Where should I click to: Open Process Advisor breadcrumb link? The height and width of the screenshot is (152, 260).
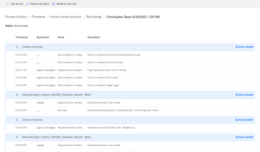pos(16,17)
